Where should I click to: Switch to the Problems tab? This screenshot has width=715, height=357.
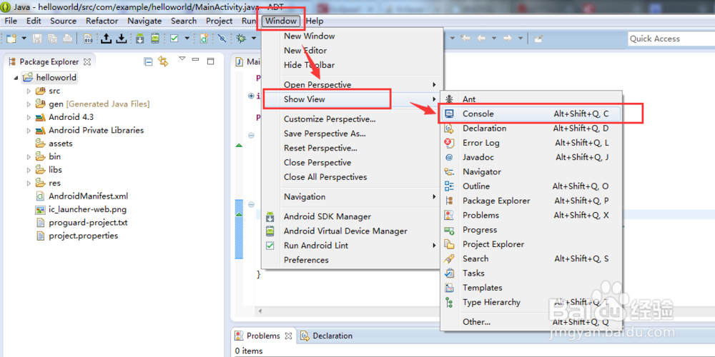point(263,336)
